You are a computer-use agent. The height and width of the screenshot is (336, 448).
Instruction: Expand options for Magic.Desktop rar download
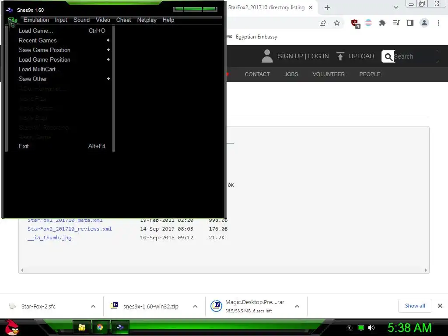(297, 306)
